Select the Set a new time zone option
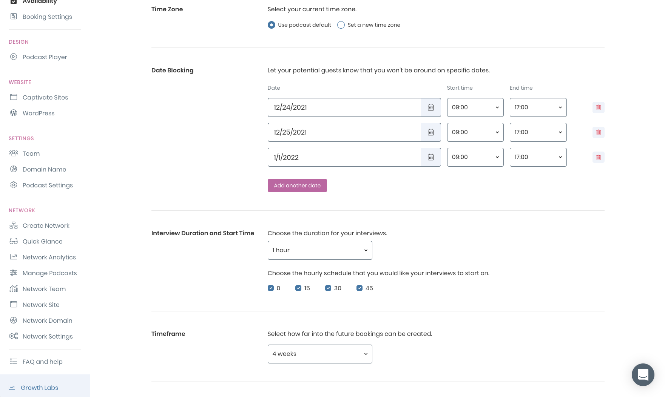Screen dimensions: 665x397 click(x=341, y=25)
